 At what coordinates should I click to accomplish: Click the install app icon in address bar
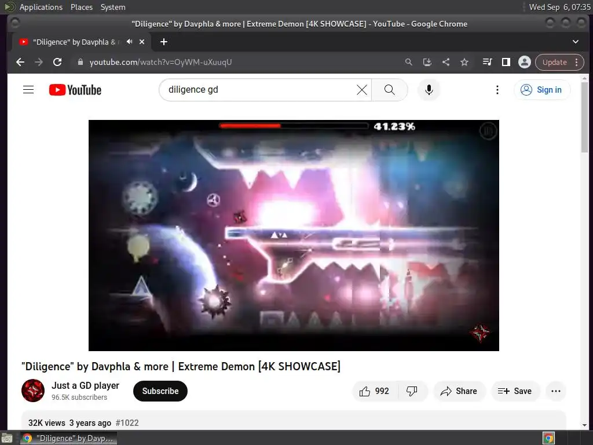coord(427,62)
